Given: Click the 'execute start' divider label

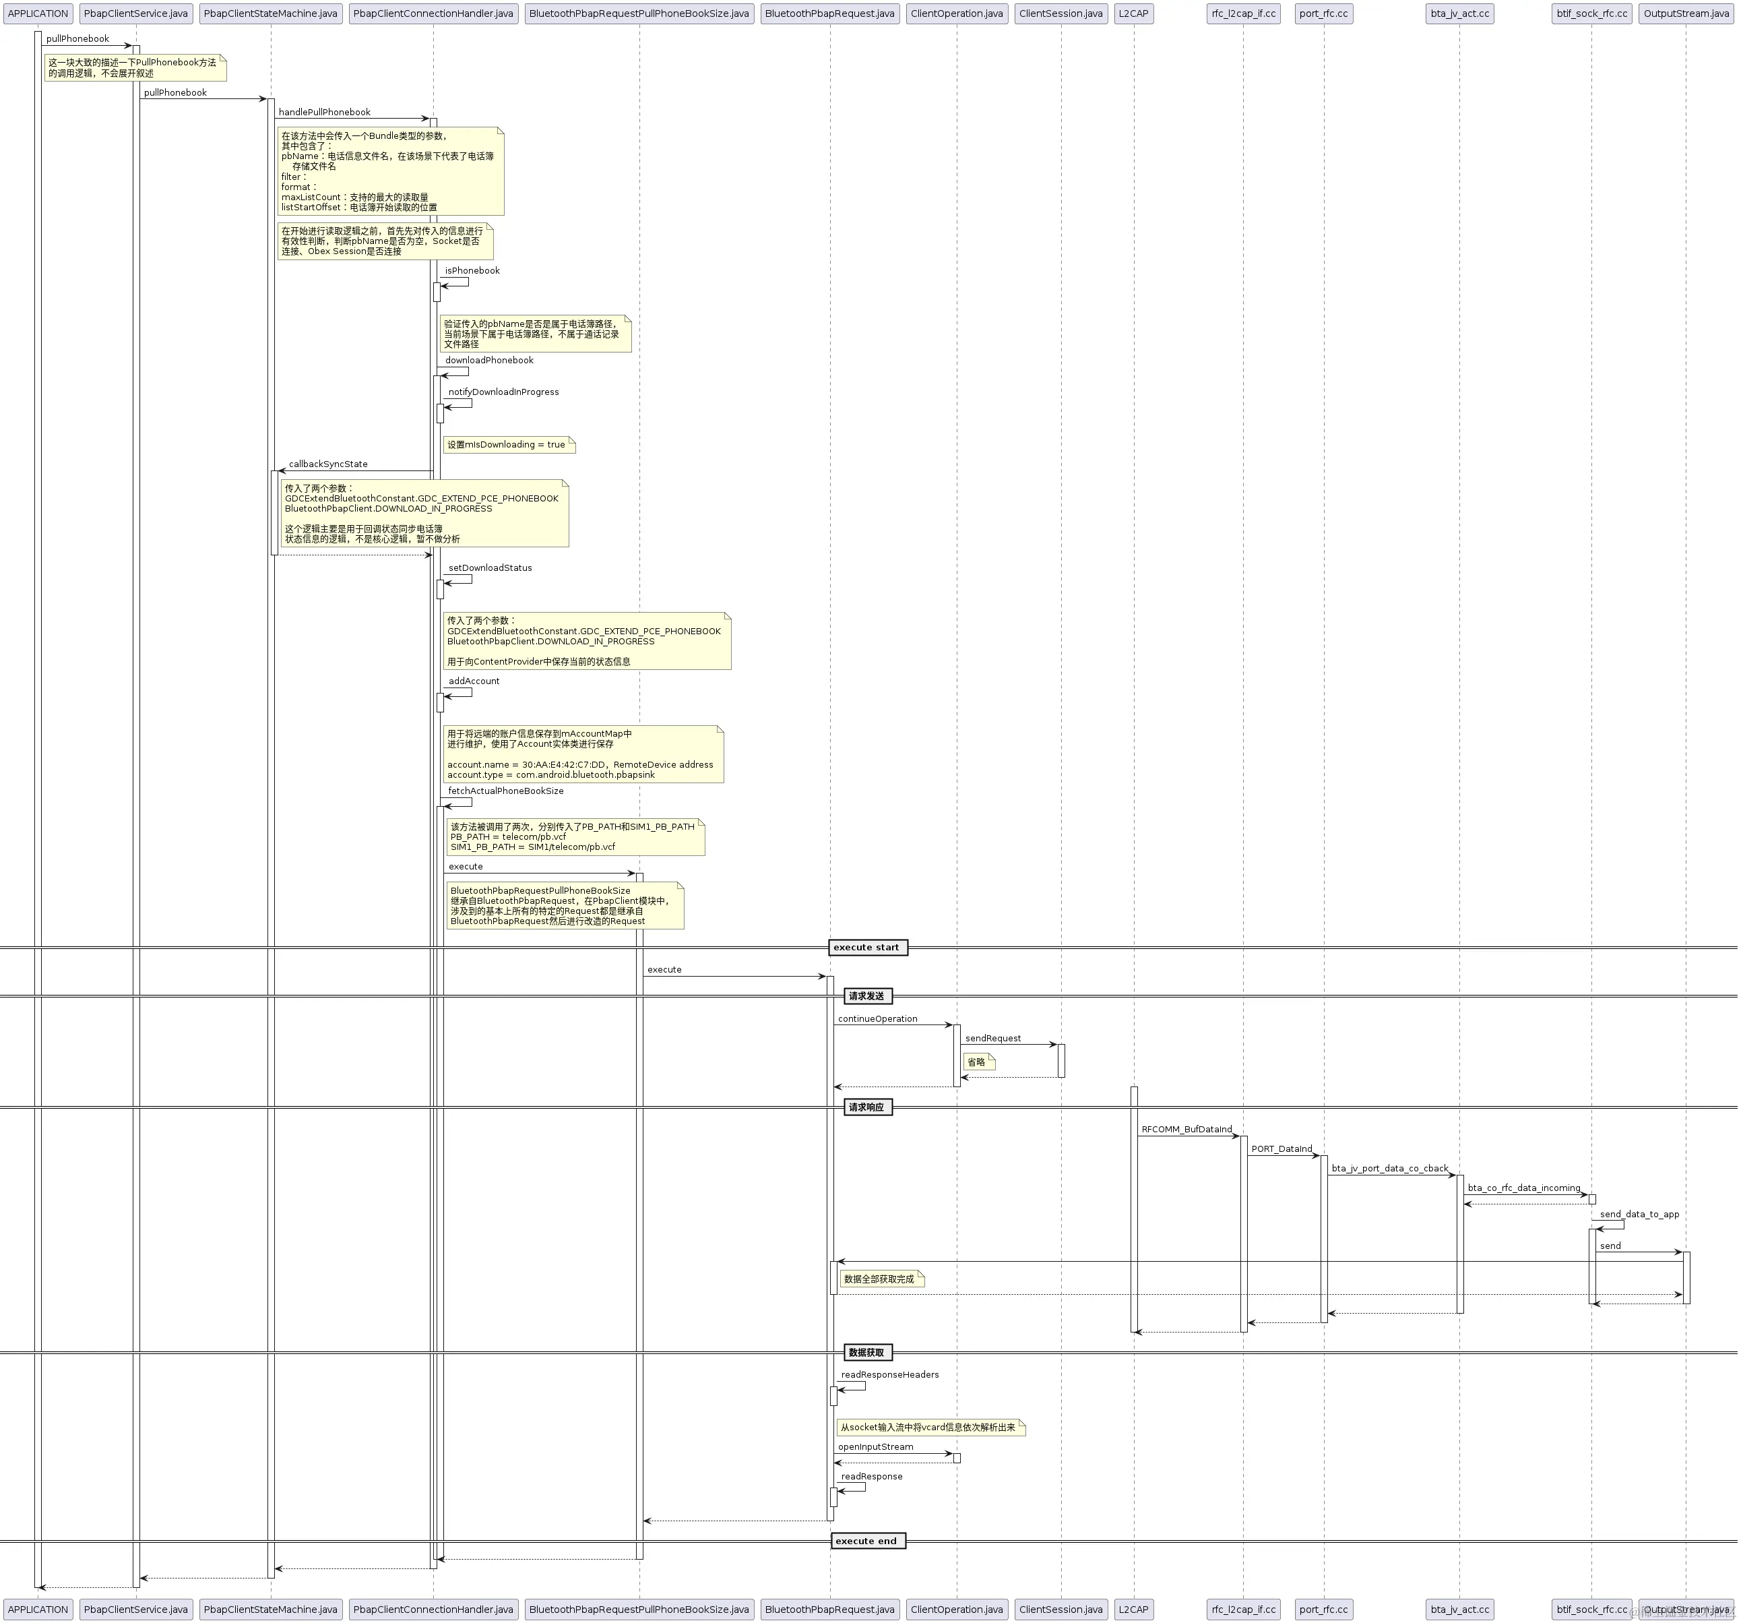Looking at the screenshot, I should pos(868,948).
